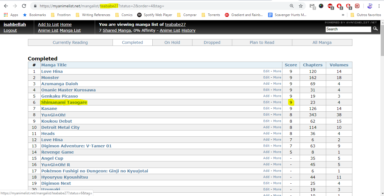Image resolution: width=384 pixels, height=196 pixels.
Task: Click the Adblock Plus ABP extension icon
Action: (330, 6)
